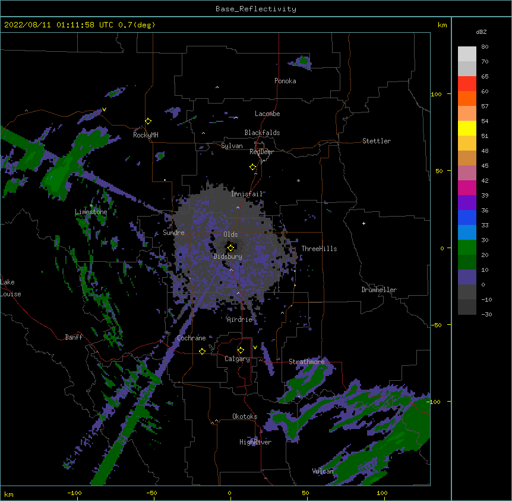The image size is (512, 501).
Task: Click the Sundre label
Action: coord(173,233)
